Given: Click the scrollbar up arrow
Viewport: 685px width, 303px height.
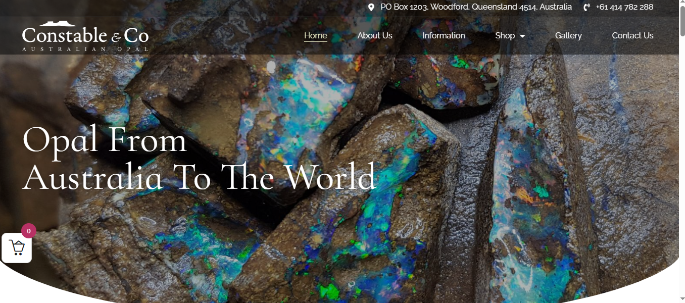Looking at the screenshot, I should (681, 3).
